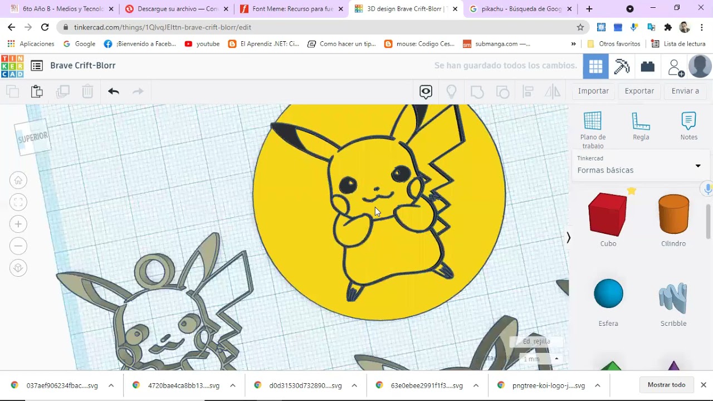Invite collaborators with person-plus icon
Viewport: 713px width, 401px height.
point(675,67)
